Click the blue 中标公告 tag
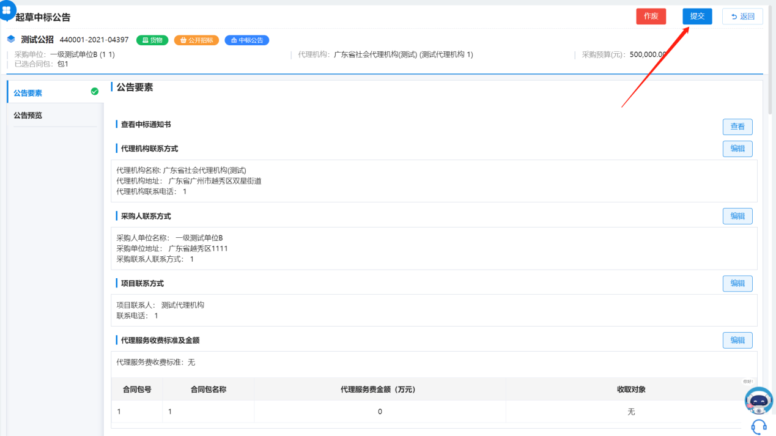The width and height of the screenshot is (776, 436). point(247,40)
